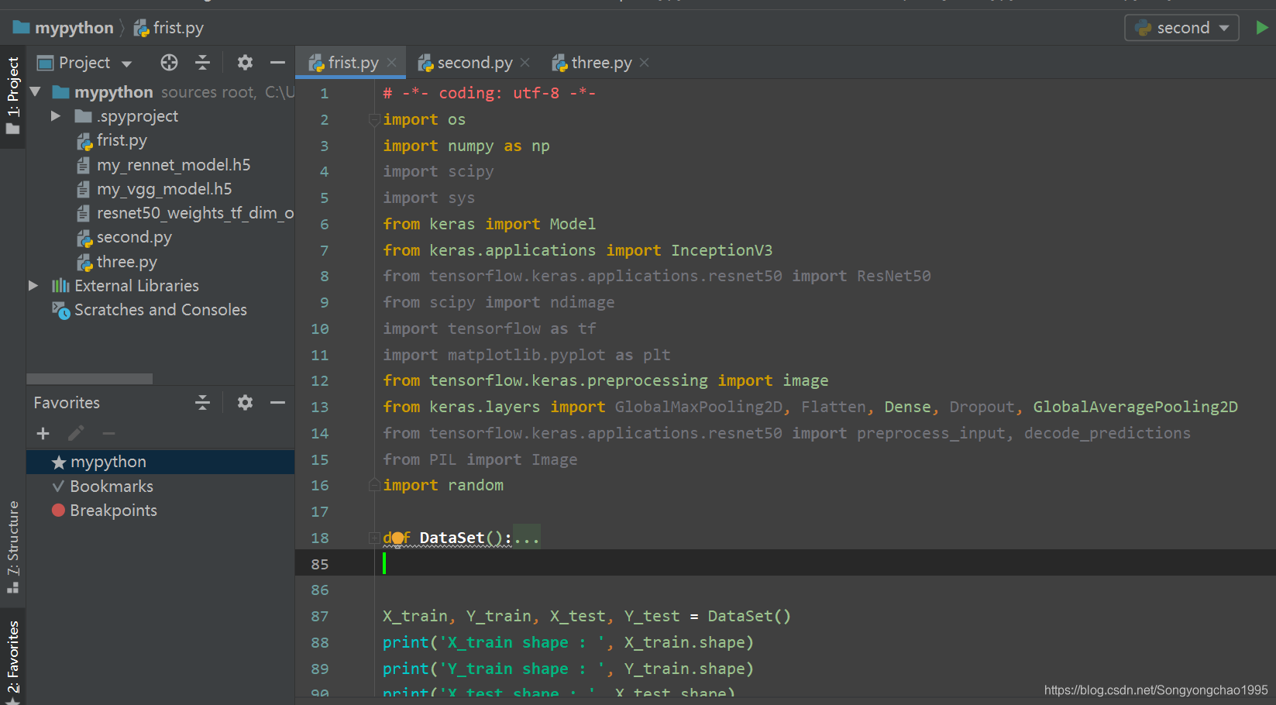Click 'ResNet50' import name on line 8
The width and height of the screenshot is (1276, 705).
coord(893,276)
